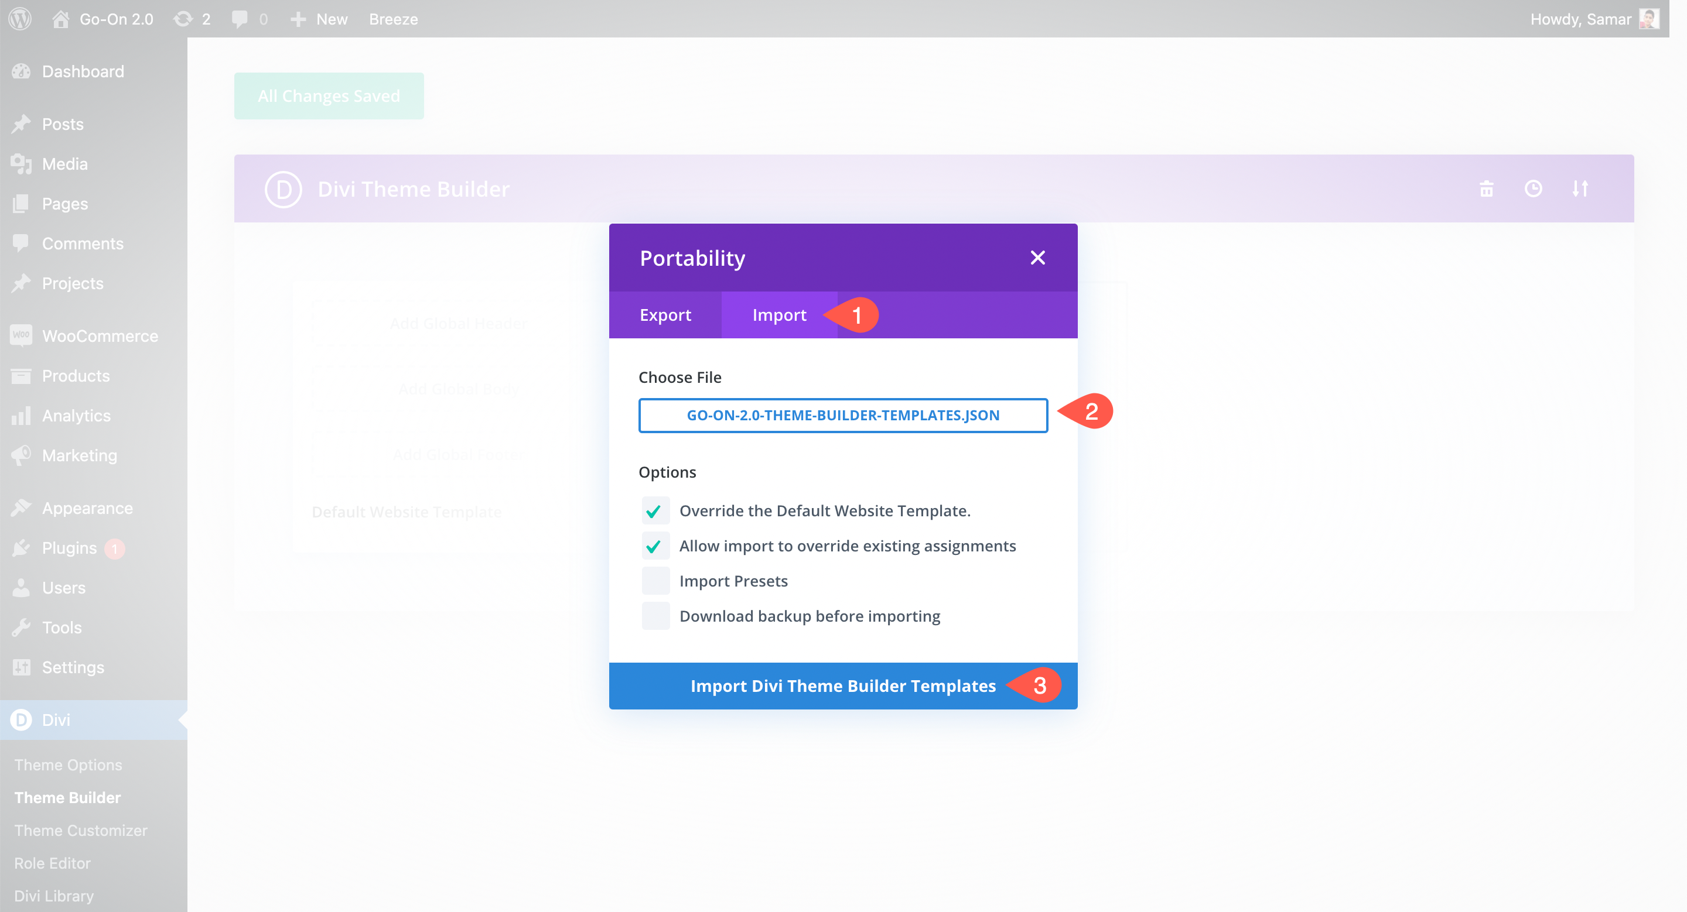This screenshot has height=912, width=1687.
Task: Open the comments bubble icon in admin bar
Action: pyautogui.click(x=239, y=19)
